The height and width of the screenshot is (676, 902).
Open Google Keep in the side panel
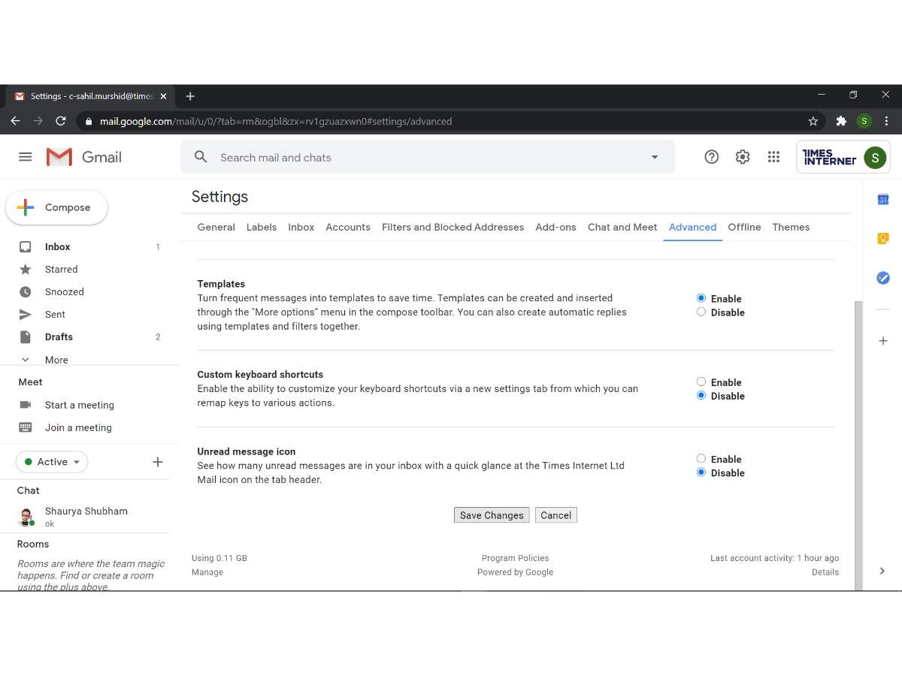click(882, 237)
